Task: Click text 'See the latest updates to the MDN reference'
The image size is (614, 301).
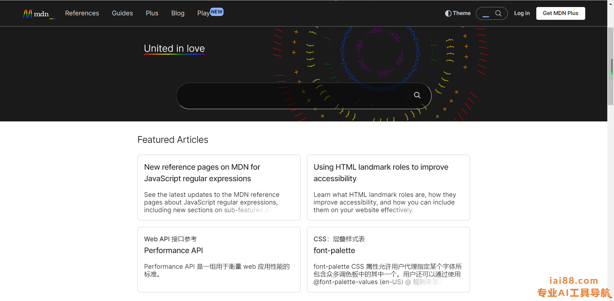Action: pos(212,195)
